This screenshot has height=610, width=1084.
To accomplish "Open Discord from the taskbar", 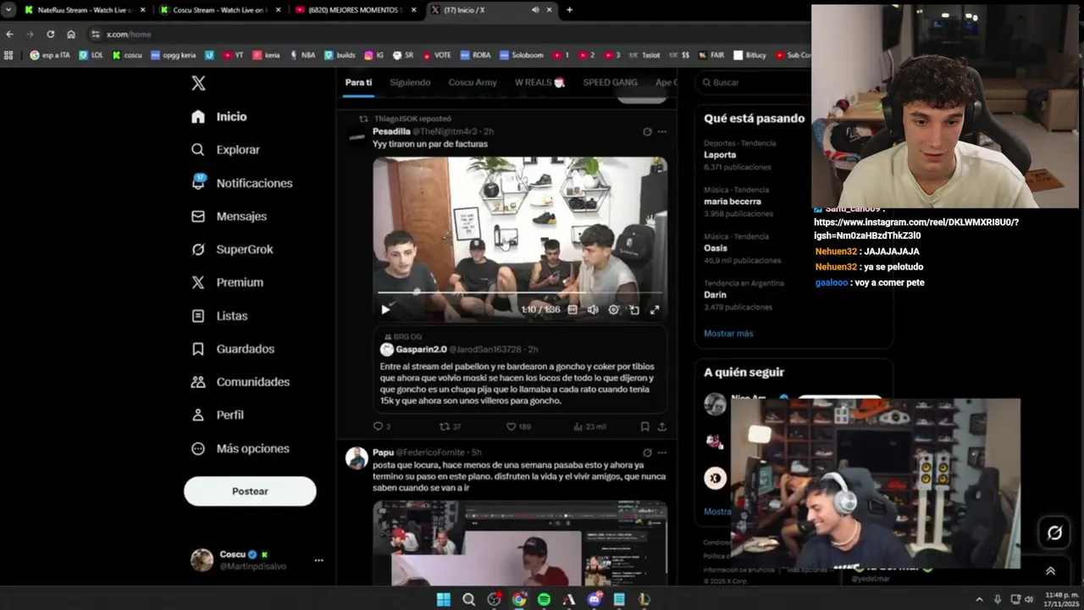I will [x=594, y=599].
